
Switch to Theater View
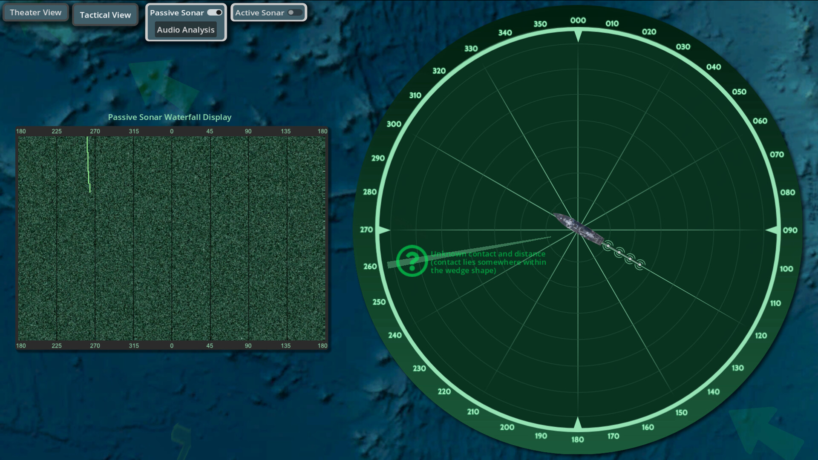coord(35,12)
